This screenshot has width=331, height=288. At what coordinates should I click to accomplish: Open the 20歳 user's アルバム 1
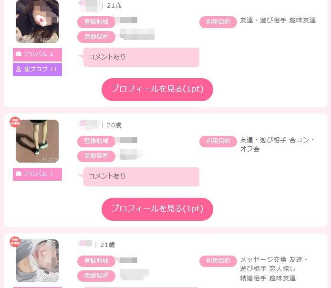point(37,174)
